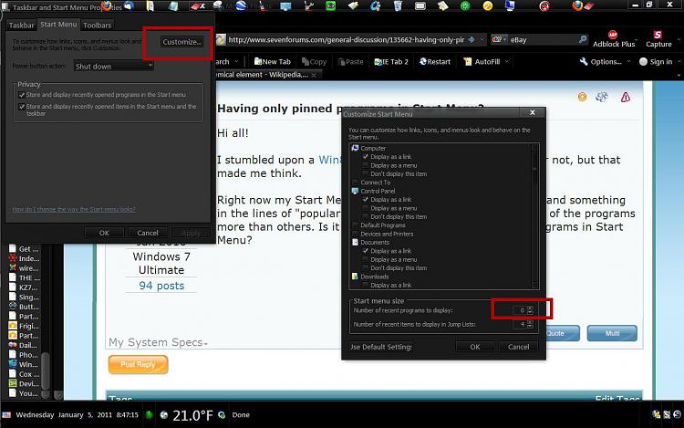Click the AutoFill toolbar icon
The width and height of the screenshot is (684, 428).
482,61
